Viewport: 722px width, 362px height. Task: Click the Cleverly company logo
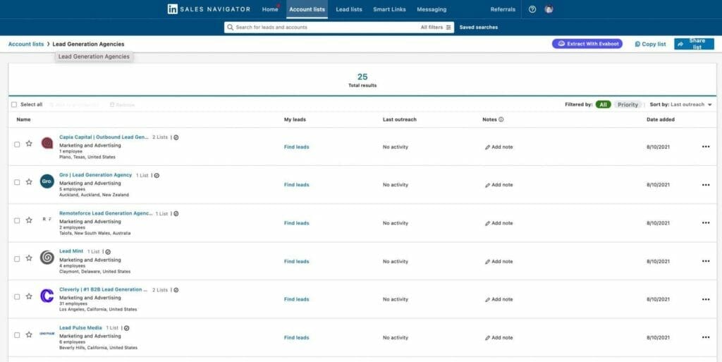47,296
